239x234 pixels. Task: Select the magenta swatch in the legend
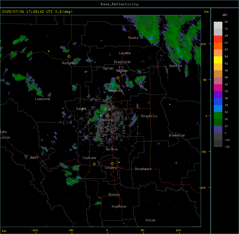click(218, 88)
